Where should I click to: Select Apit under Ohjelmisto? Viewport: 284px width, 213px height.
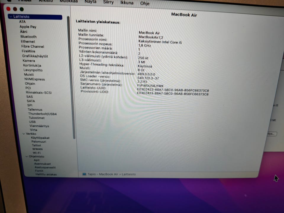[x=37, y=160]
